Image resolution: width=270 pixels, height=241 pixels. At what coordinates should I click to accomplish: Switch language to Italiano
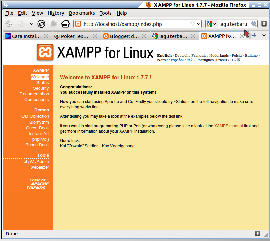point(251,56)
